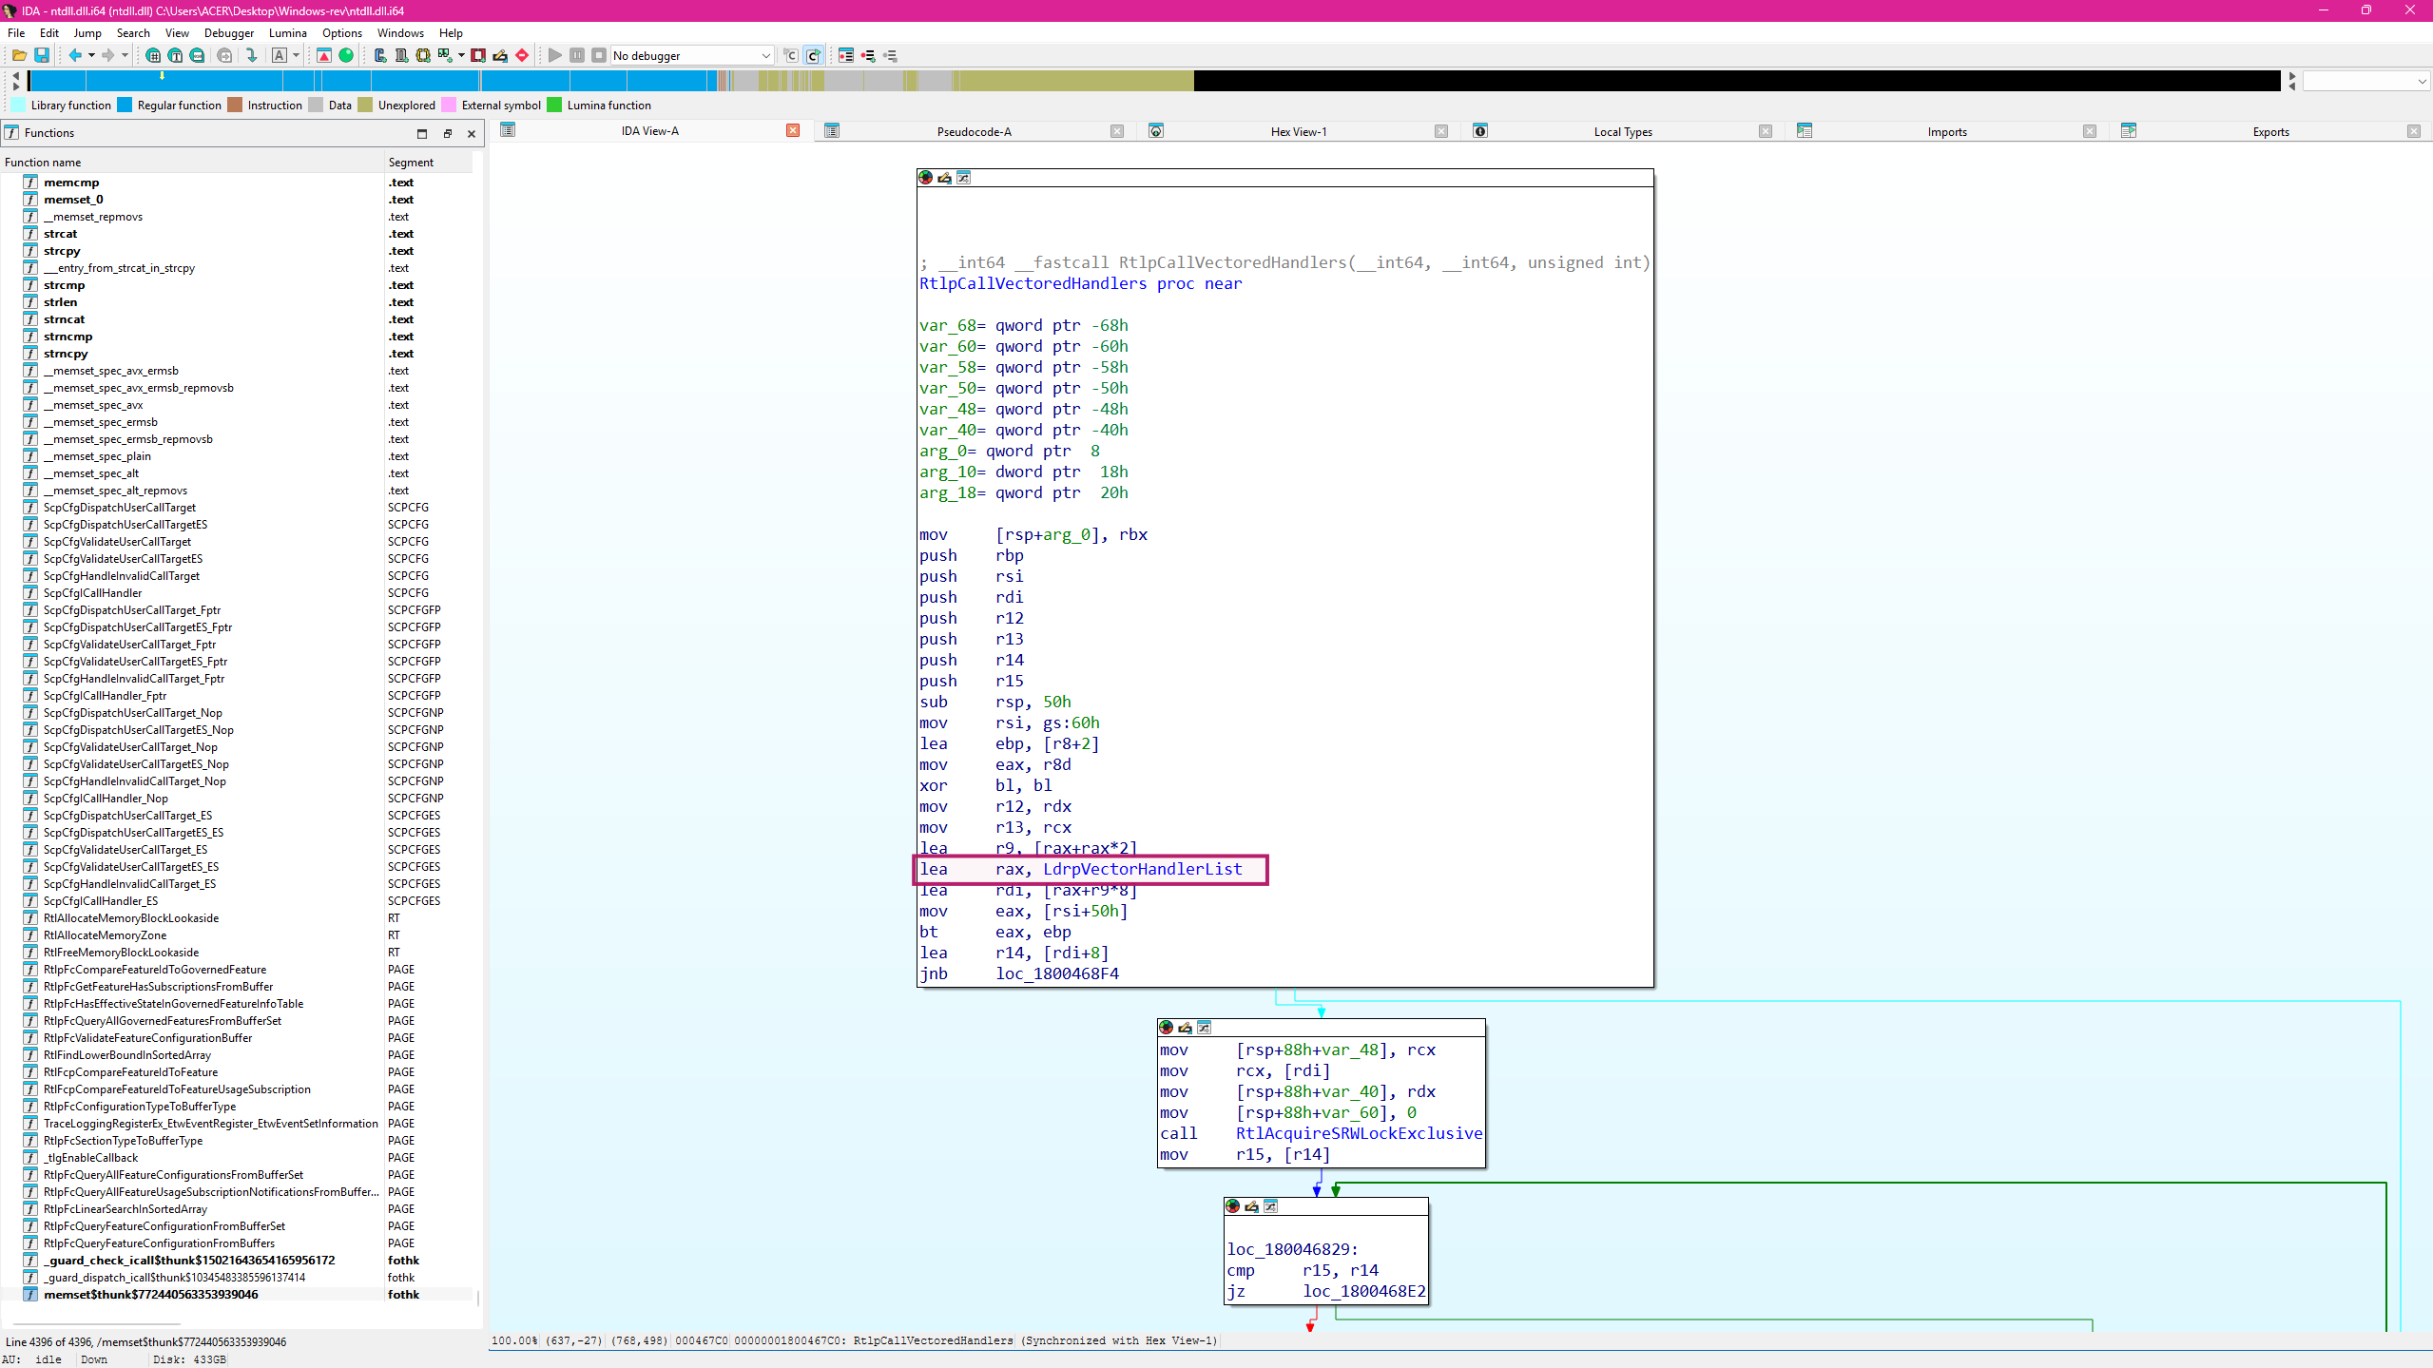Open the dropdown arrow beside the green structure icon
2433x1368 pixels.
pyautogui.click(x=461, y=55)
